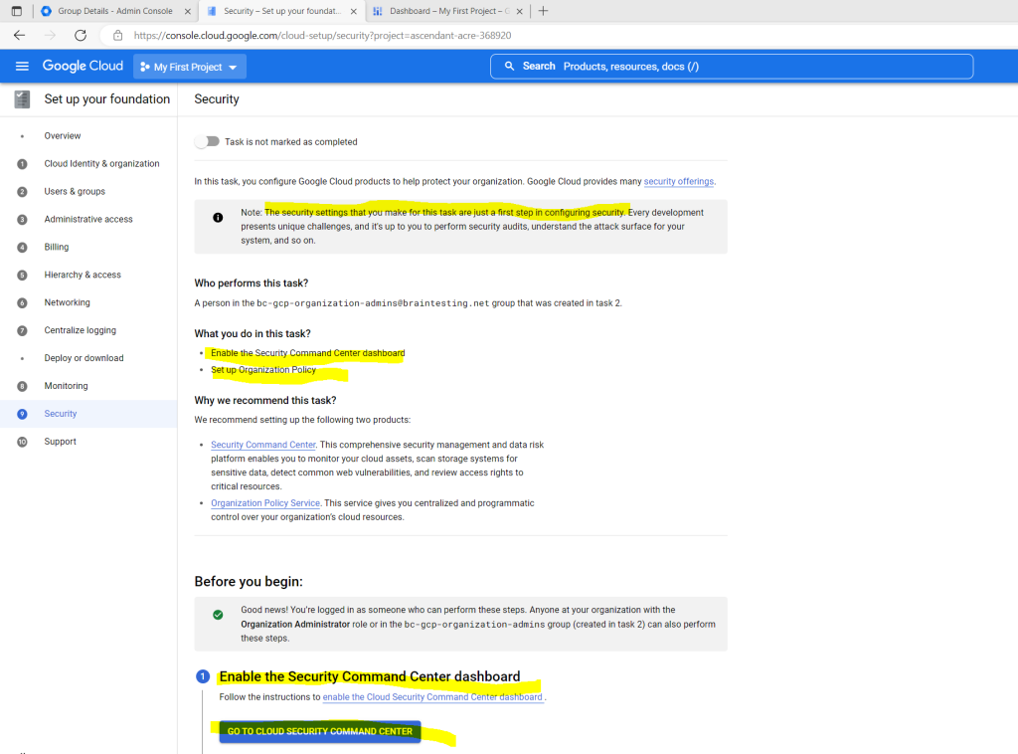1018x754 pixels.
Task: Open Monitoring step in sidebar
Action: click(x=66, y=386)
